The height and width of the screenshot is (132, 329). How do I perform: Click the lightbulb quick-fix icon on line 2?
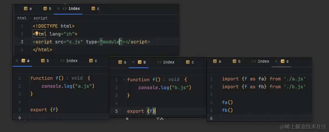tap(37, 34)
